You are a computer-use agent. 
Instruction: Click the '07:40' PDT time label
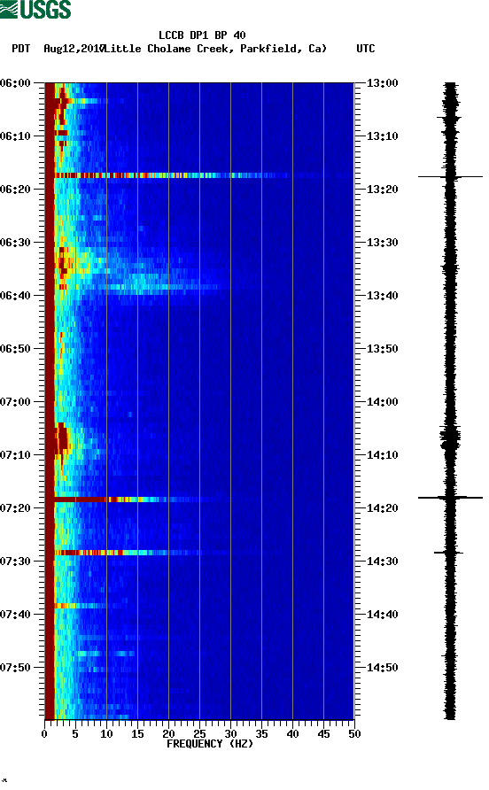[16, 615]
